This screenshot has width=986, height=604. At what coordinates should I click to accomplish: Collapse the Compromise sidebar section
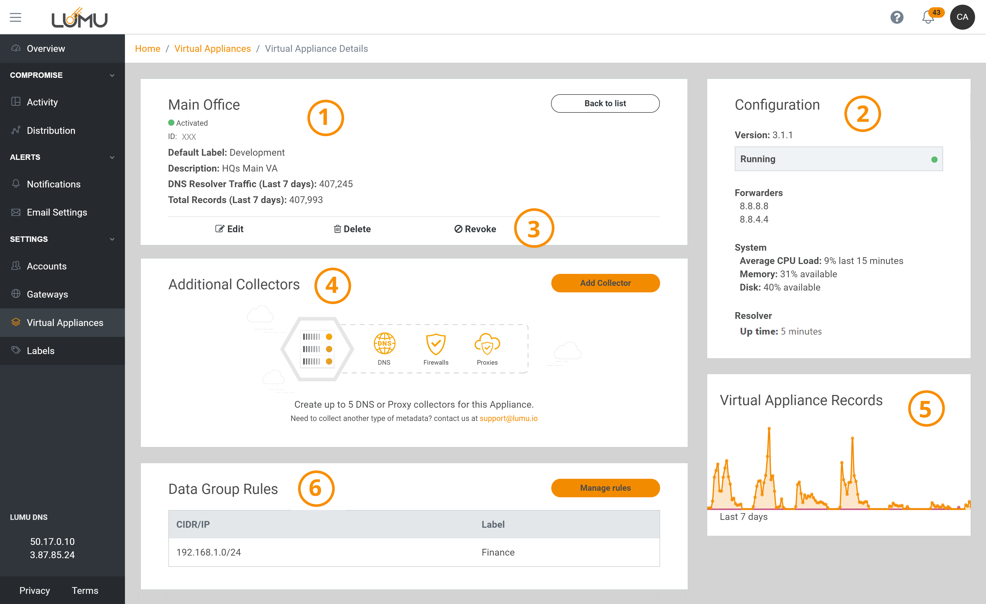[112, 75]
